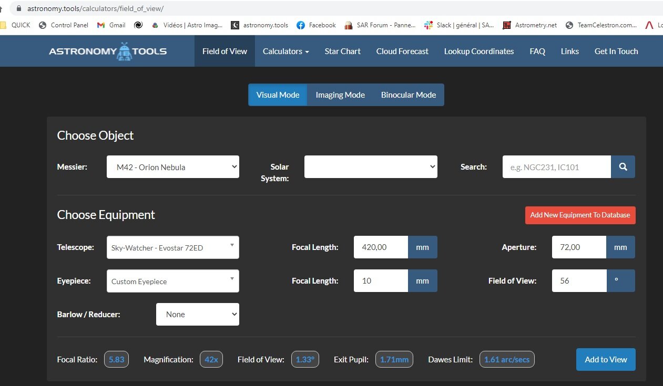Click the padlock site info icon
This screenshot has width=663, height=386.
19,8
